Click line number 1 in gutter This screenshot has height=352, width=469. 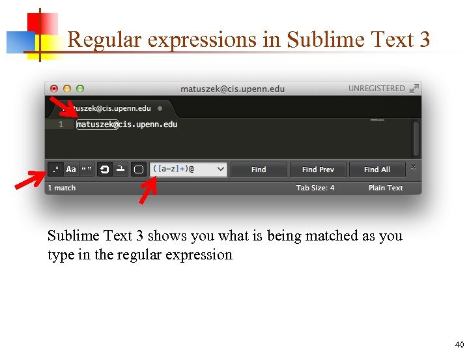(x=61, y=125)
